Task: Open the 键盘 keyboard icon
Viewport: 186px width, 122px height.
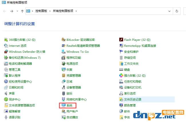Action: (x=121, y=70)
